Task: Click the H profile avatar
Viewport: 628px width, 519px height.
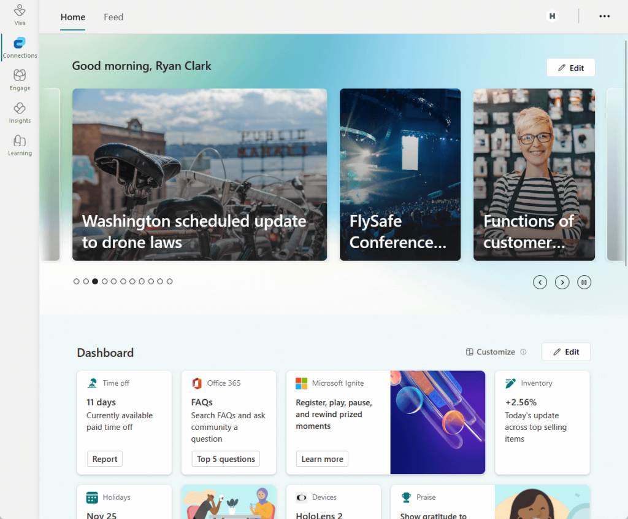Action: click(553, 16)
